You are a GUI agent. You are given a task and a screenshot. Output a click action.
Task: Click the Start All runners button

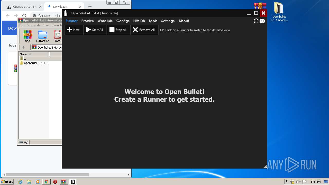tap(95, 30)
